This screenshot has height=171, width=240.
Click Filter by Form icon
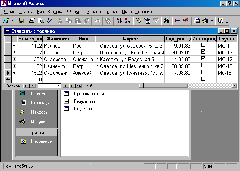147,21
